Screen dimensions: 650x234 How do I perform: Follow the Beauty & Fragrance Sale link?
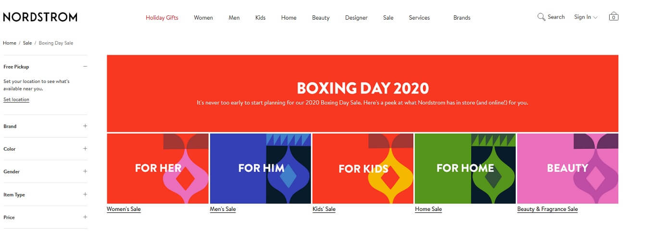548,209
